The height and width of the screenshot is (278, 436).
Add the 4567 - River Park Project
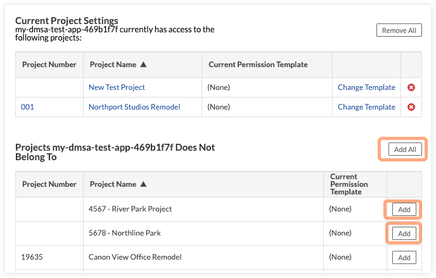tap(404, 210)
